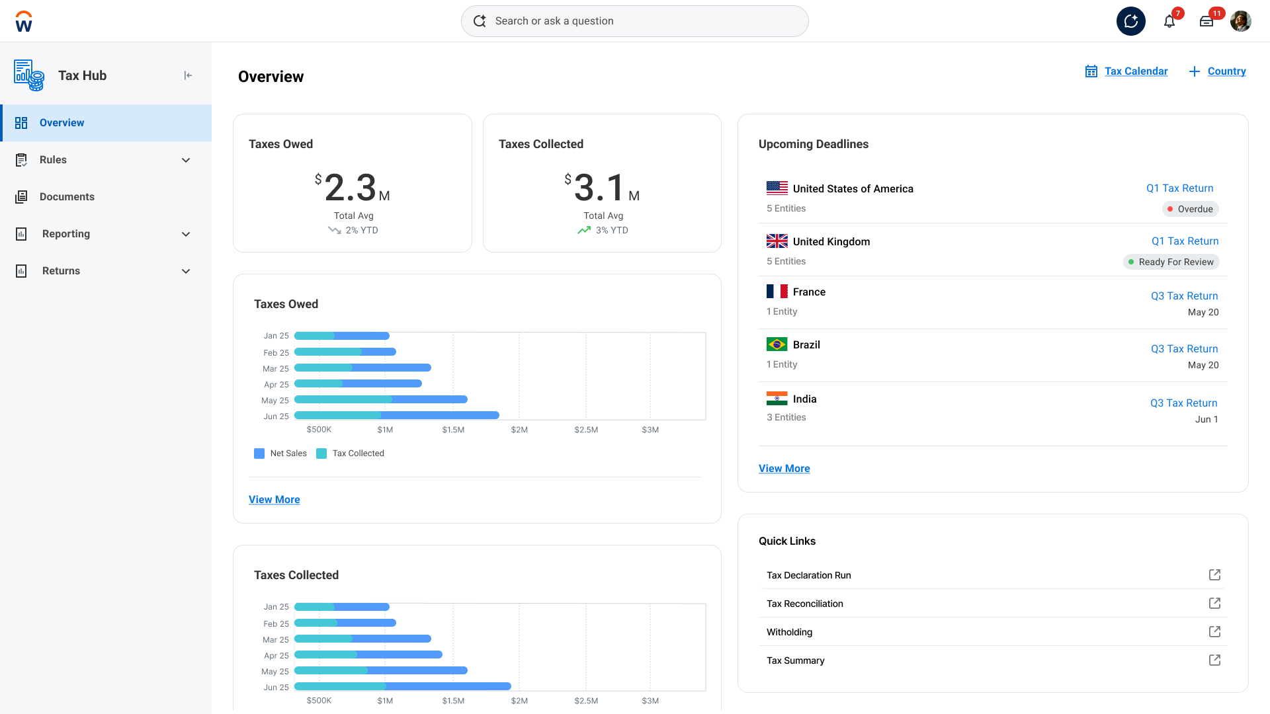The image size is (1270, 714).
Task: Select Documents in the sidebar
Action: (x=67, y=197)
